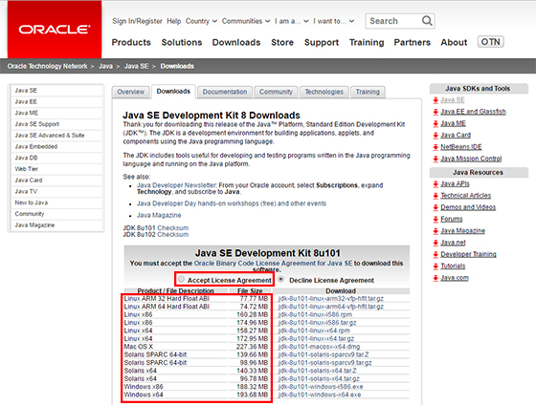Open Java TV in the left sidebar
This screenshot has height=405, width=536.
tap(56, 191)
